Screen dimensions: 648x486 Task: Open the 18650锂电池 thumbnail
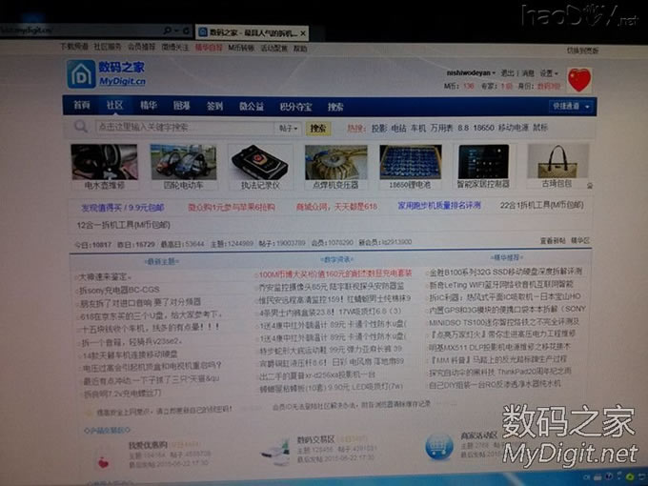click(x=411, y=162)
